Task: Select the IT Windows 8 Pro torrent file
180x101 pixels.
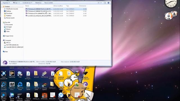Action: [56, 13]
